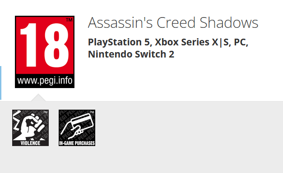Click the Nintendo Switch 2 platform text
The image size is (283, 173).
131,54
